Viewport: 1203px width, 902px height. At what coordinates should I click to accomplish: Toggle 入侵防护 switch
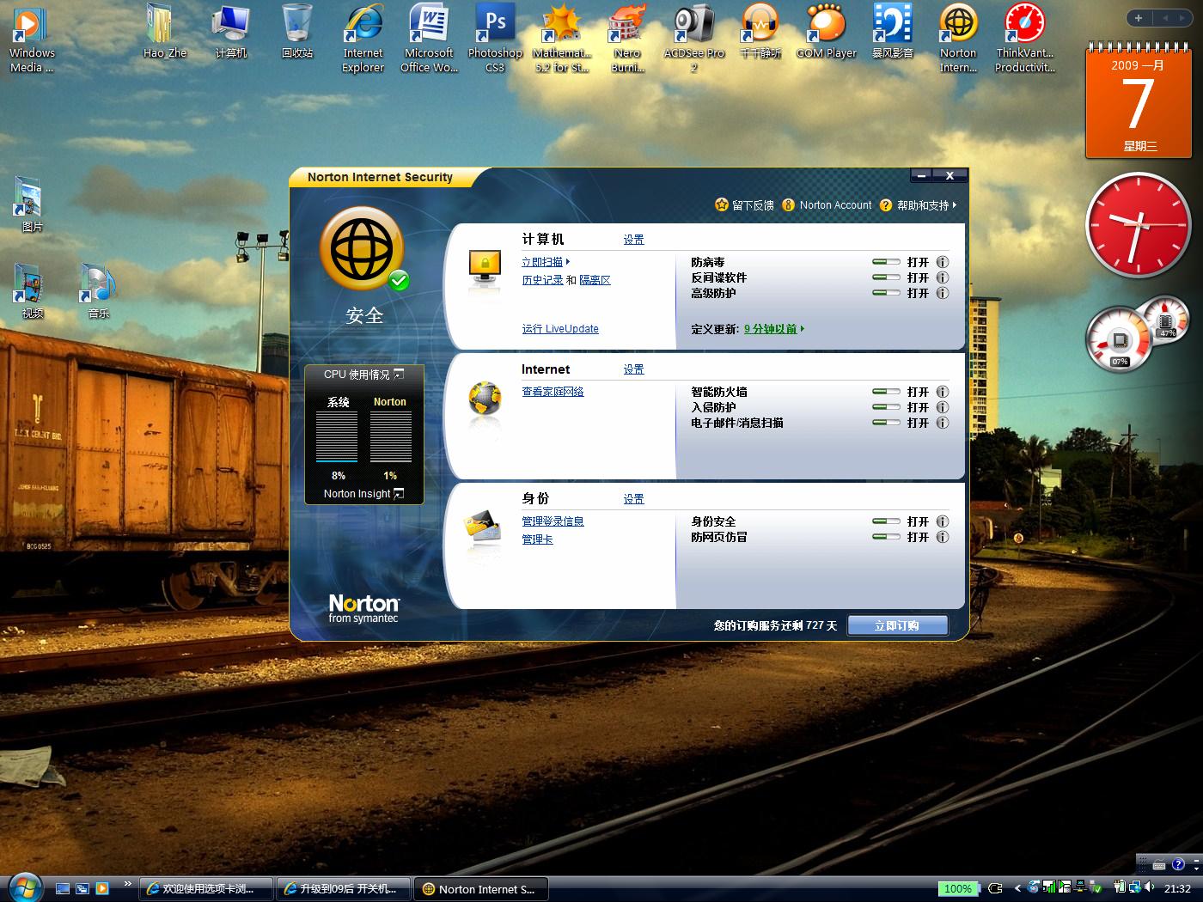tap(886, 407)
